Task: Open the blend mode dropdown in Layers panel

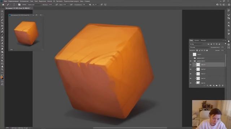Action: [x=200, y=47]
